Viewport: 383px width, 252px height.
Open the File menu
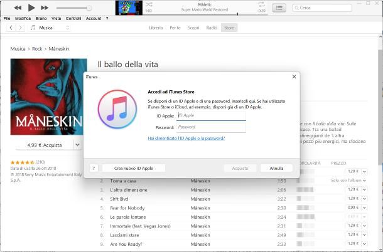[7, 19]
